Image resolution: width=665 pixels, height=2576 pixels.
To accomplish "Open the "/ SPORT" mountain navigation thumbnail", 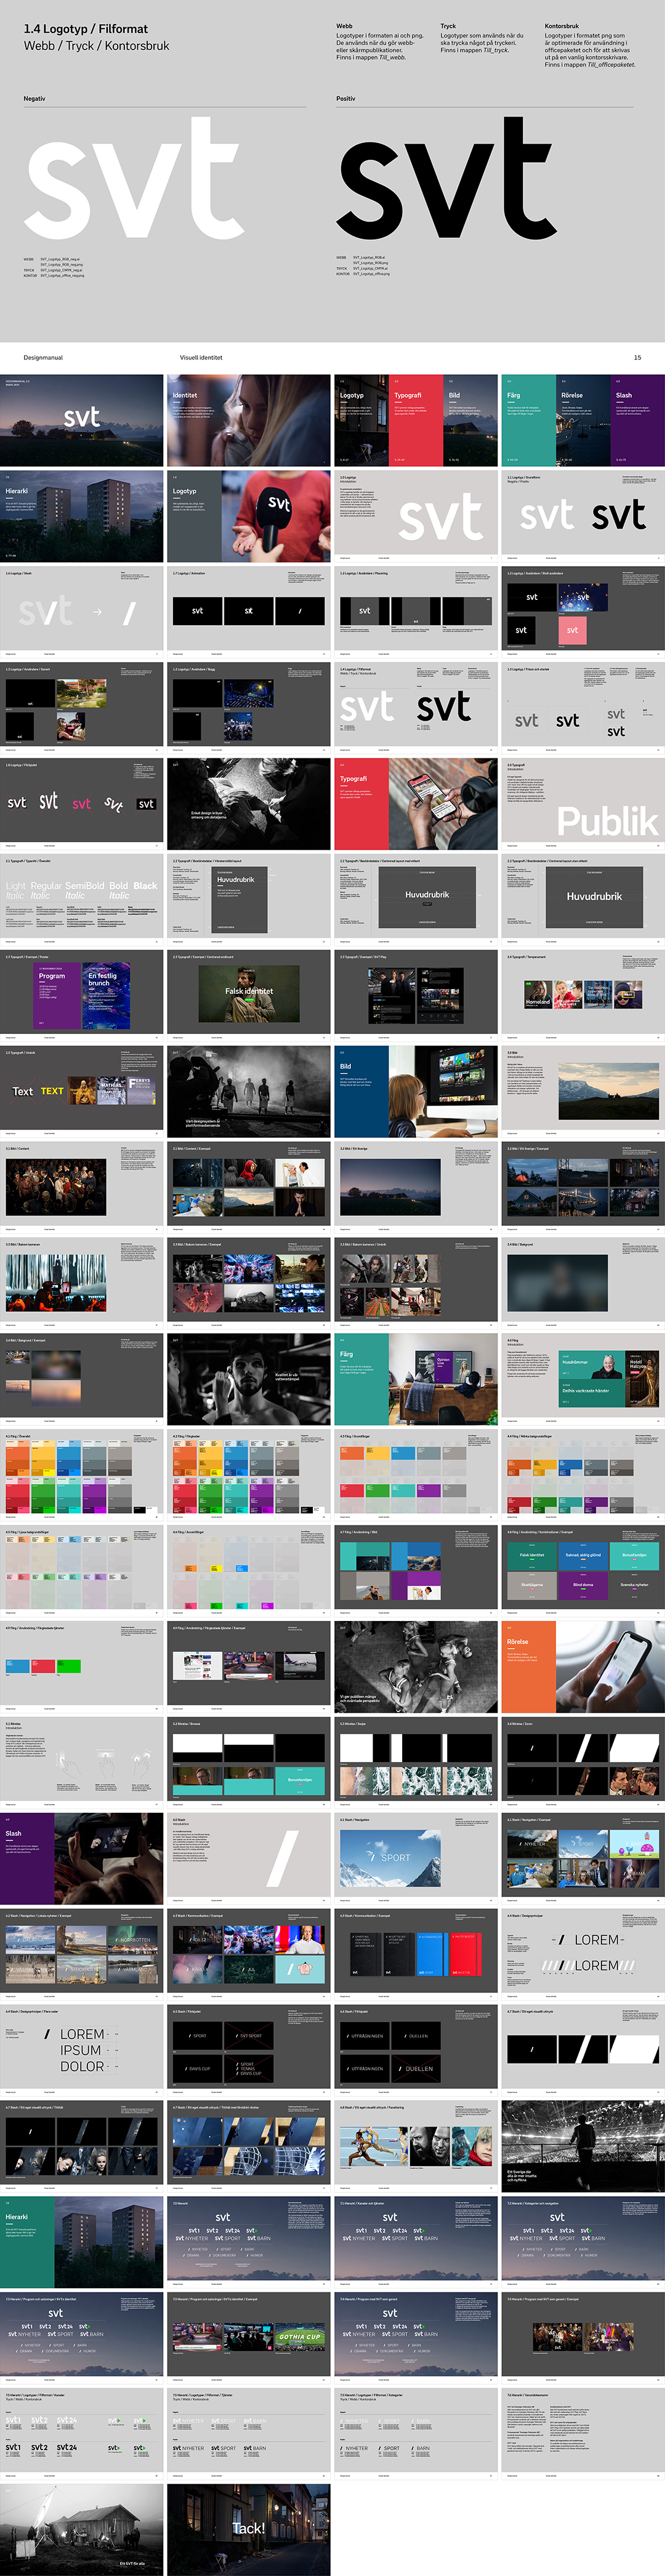I will coord(416,1859).
